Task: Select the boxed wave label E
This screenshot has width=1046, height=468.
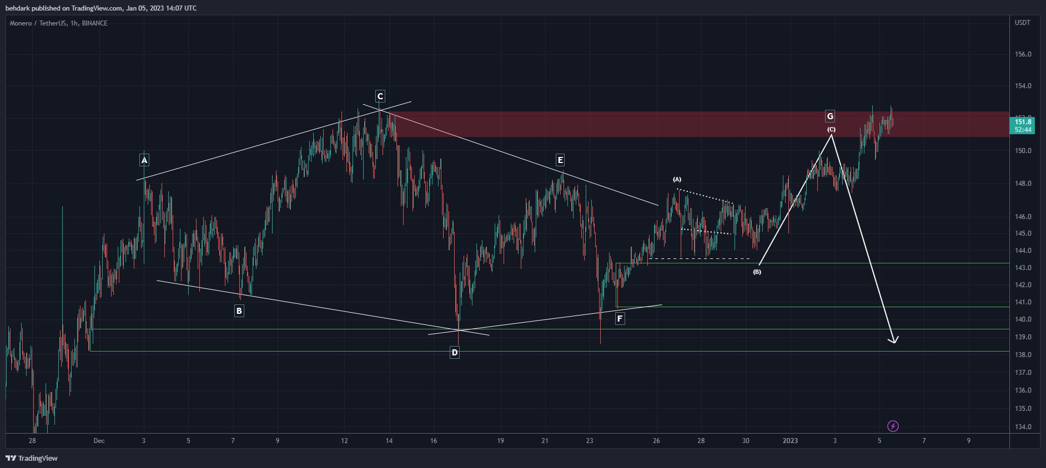Action: (560, 160)
